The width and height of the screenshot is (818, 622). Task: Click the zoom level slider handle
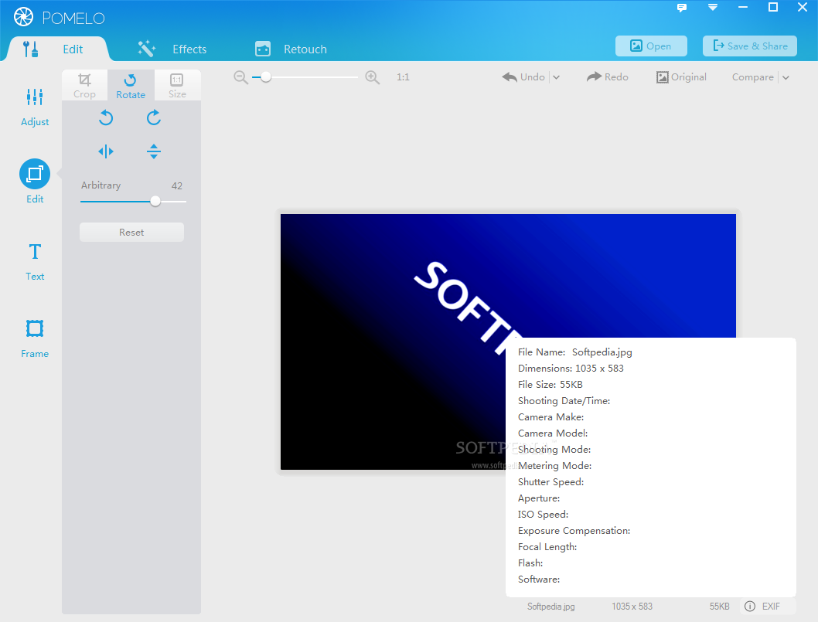[266, 77]
